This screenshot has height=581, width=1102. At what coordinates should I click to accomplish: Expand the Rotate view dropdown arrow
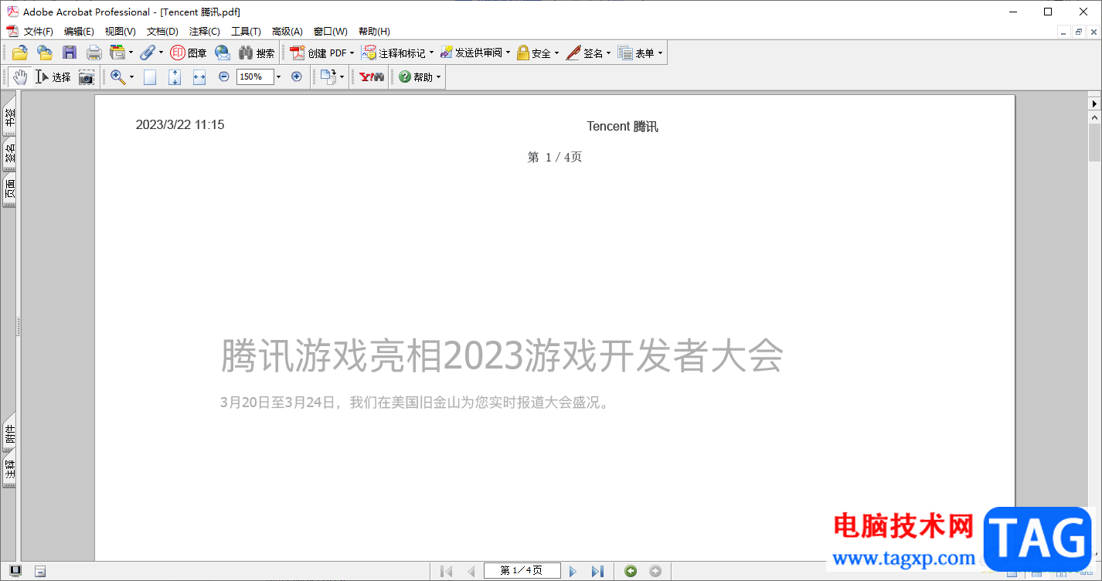(342, 76)
